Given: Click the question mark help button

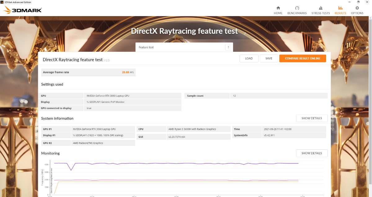Looking at the screenshot, I should (x=228, y=47).
